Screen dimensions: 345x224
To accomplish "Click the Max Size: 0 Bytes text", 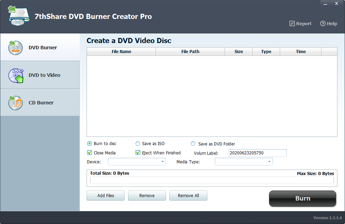I will tap(316, 173).
